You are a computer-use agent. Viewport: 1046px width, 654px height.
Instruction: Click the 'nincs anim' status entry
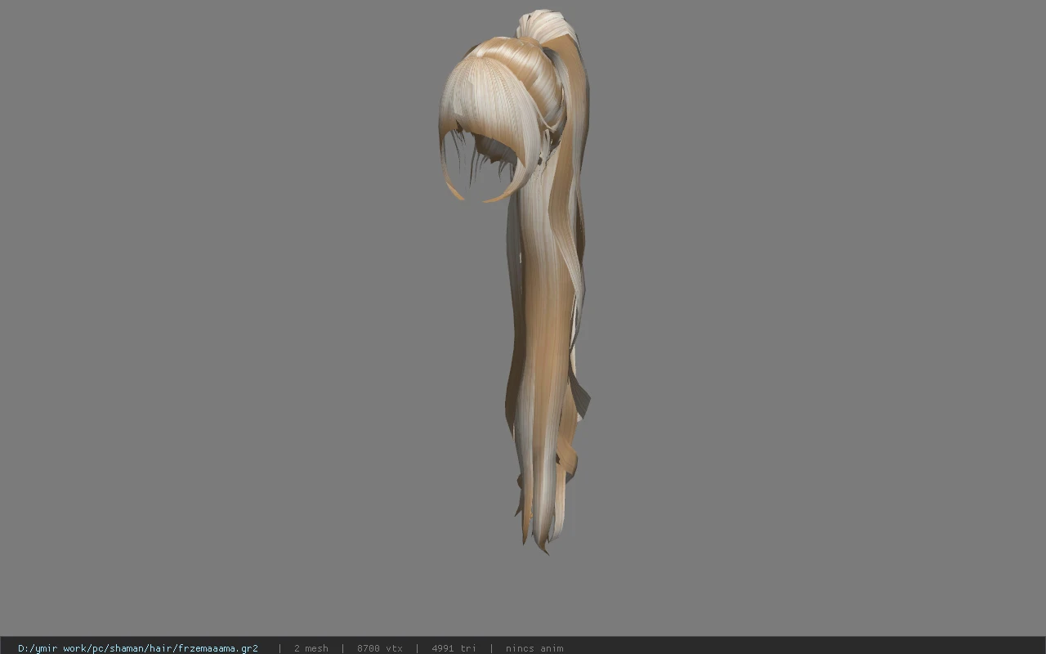tap(534, 648)
